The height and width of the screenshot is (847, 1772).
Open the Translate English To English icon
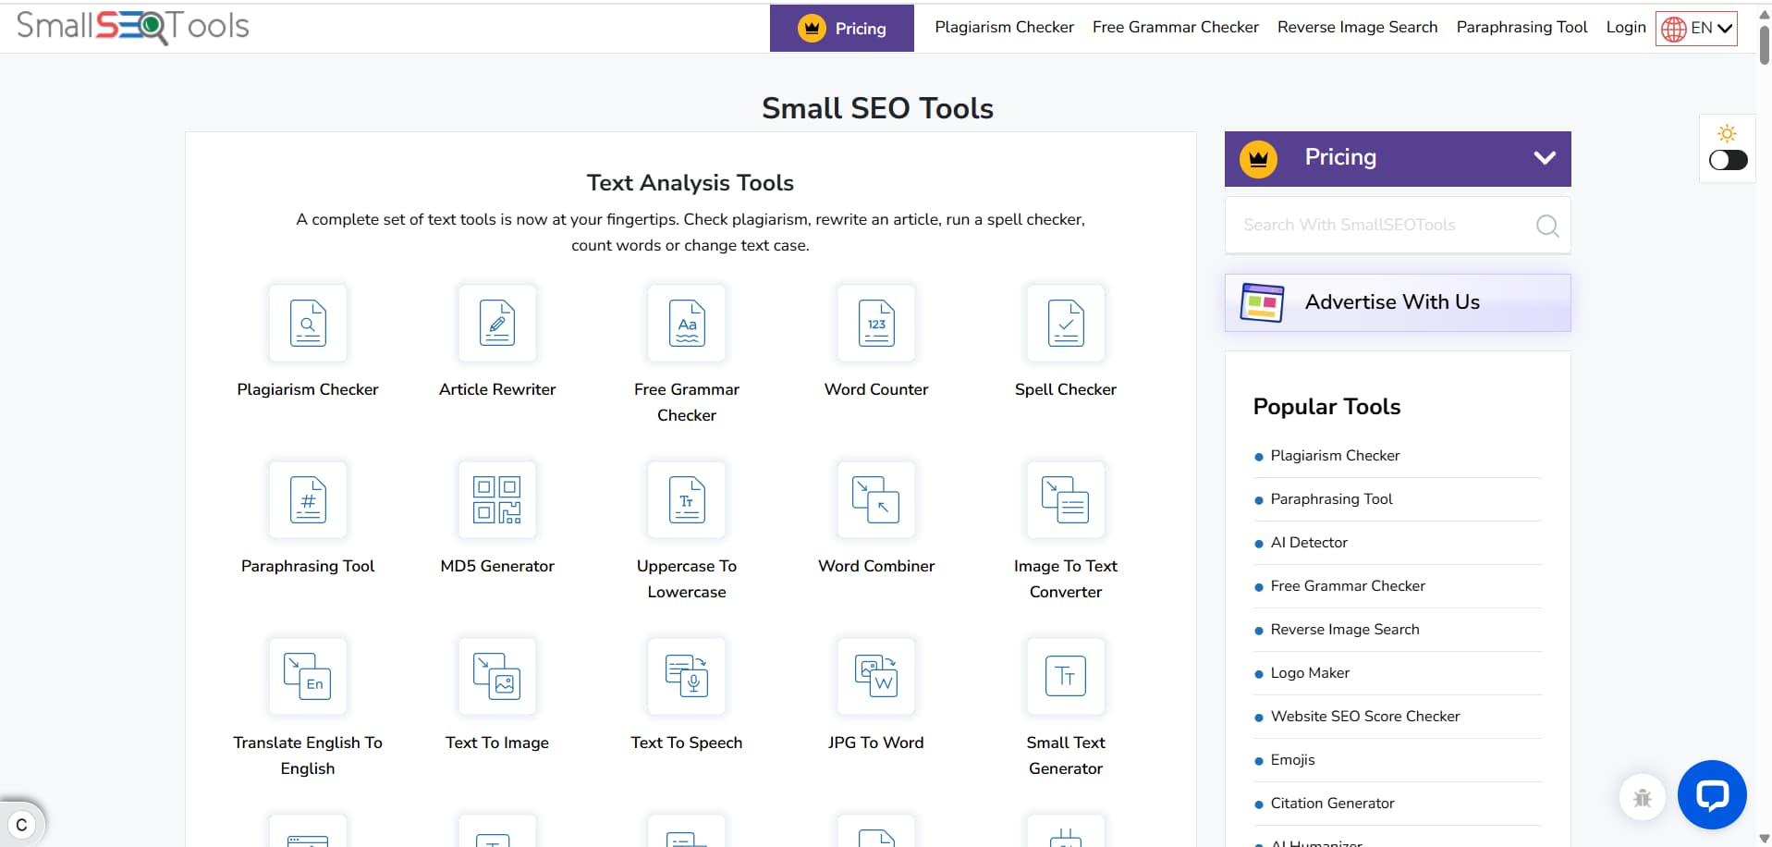[308, 676]
